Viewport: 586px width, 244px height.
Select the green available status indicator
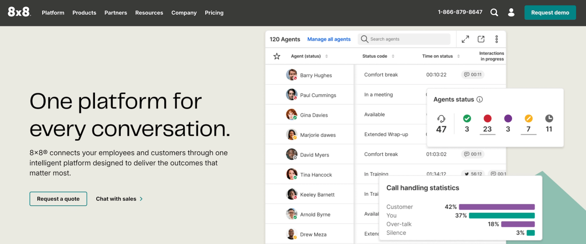point(467,118)
